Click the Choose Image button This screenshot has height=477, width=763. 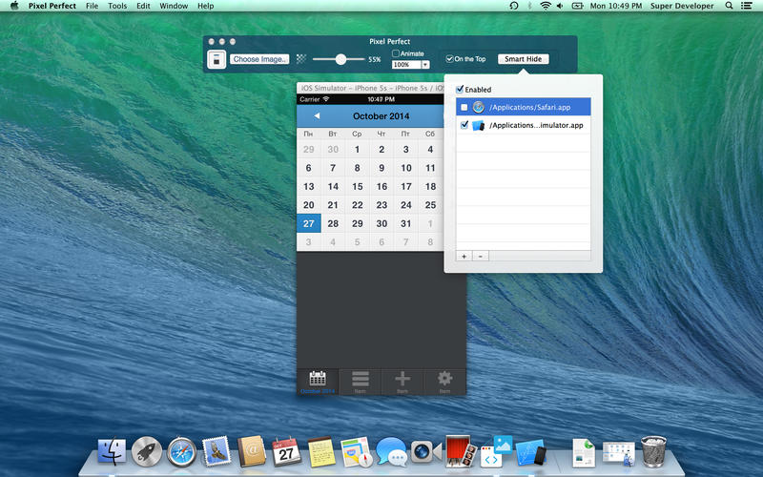coord(259,59)
